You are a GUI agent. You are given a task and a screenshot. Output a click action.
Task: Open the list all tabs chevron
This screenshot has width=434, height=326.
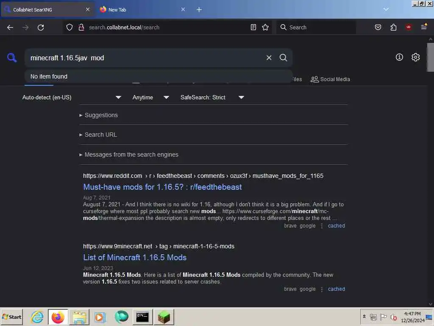[386, 9]
